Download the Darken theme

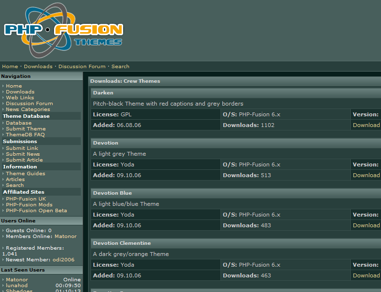pyautogui.click(x=366, y=125)
